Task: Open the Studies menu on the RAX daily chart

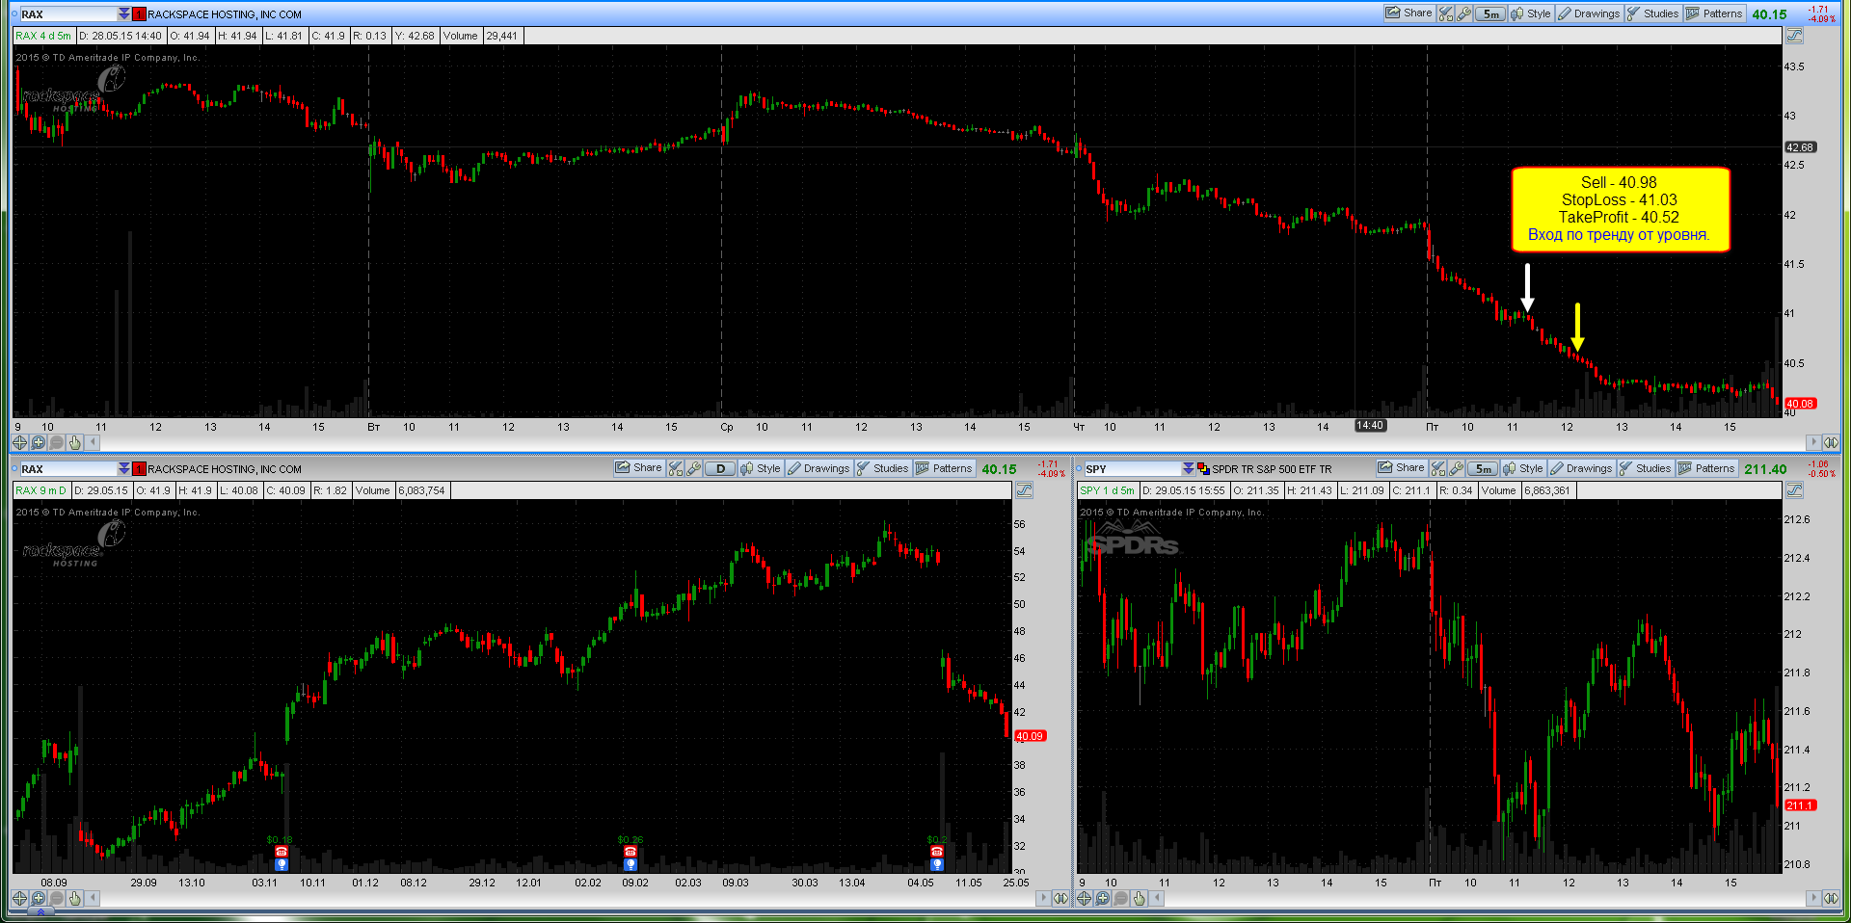Action: 882,468
